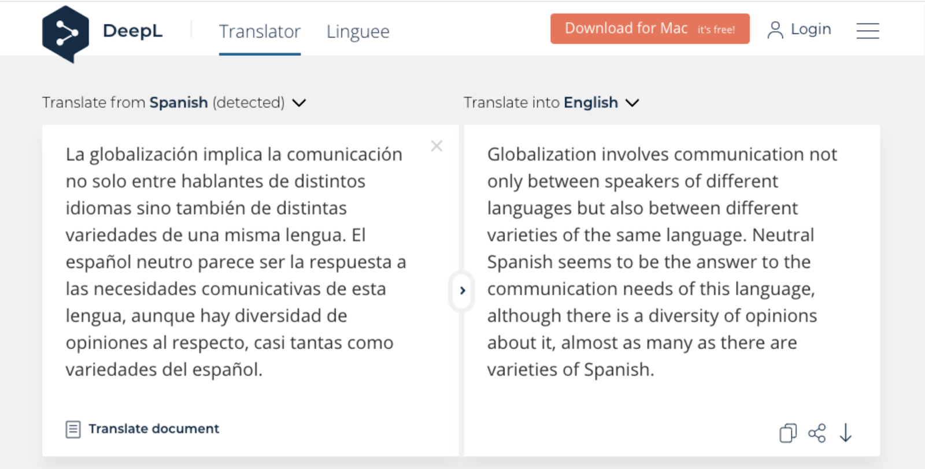The height and width of the screenshot is (469, 925).
Task: Click inside the Spanish source text field
Action: (236, 262)
